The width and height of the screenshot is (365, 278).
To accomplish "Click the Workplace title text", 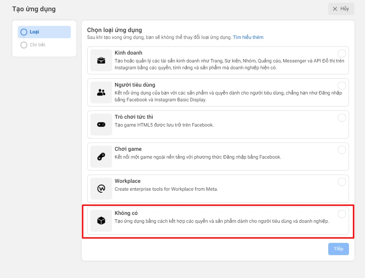I will click(x=127, y=181).
